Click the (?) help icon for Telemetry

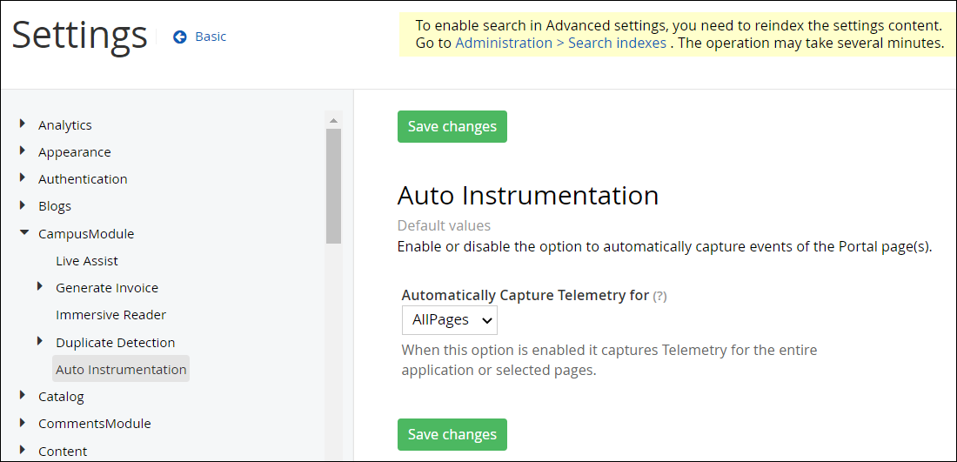tap(659, 296)
